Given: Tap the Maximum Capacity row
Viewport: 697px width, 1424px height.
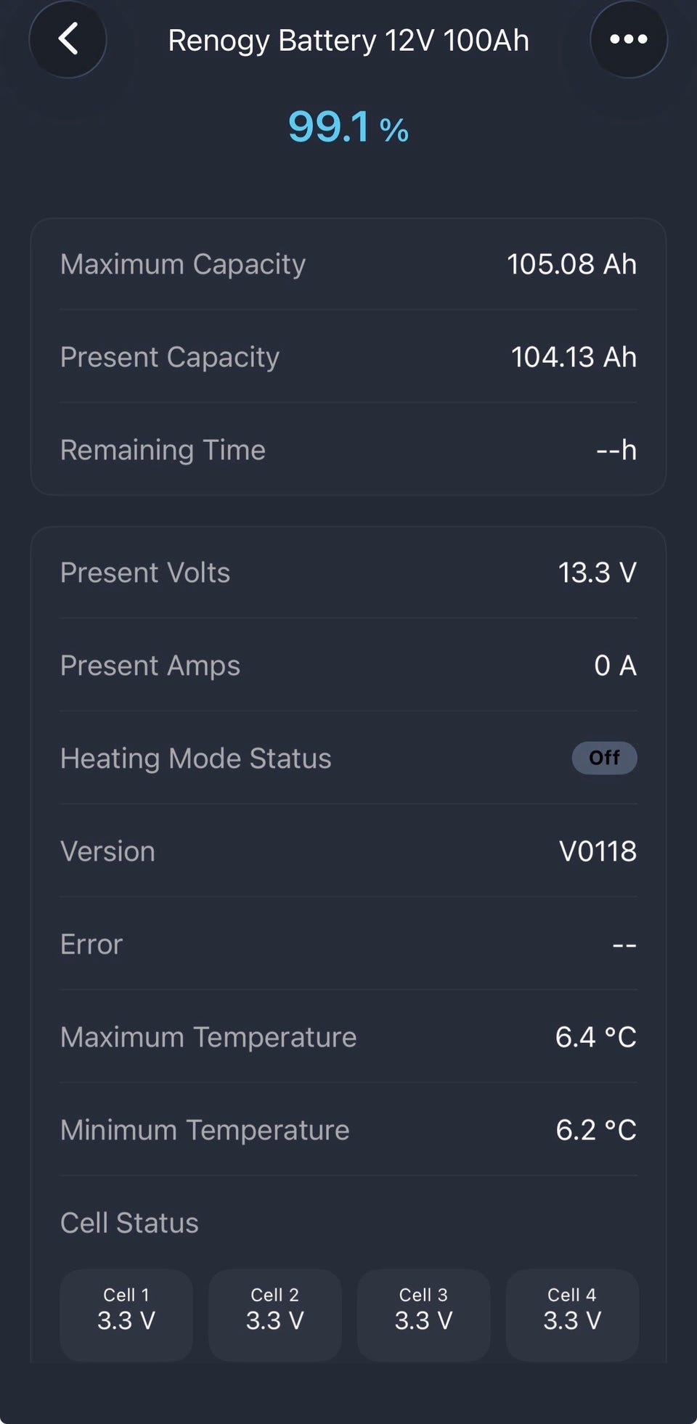Looking at the screenshot, I should 348,264.
